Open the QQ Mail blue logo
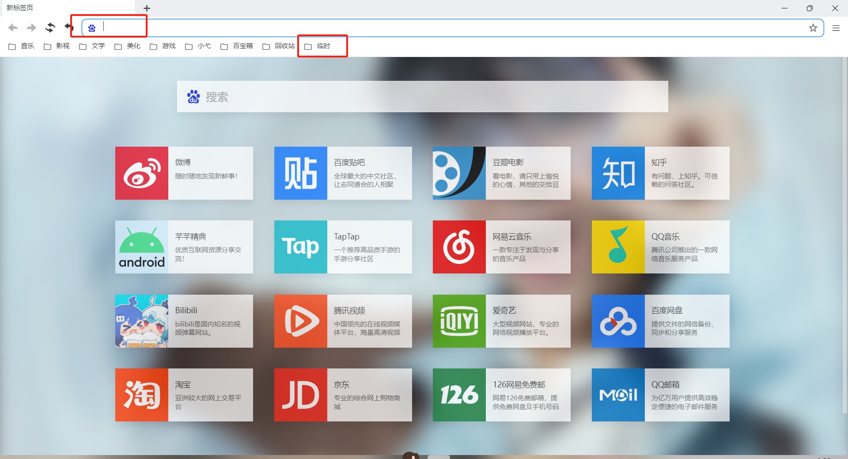Viewport: 848px width, 459px height. click(618, 395)
